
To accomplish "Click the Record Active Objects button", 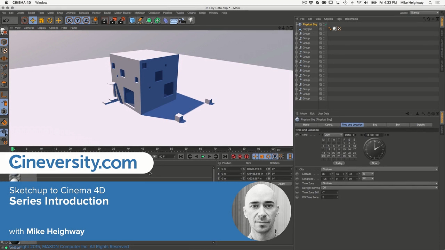I will 234,157.
